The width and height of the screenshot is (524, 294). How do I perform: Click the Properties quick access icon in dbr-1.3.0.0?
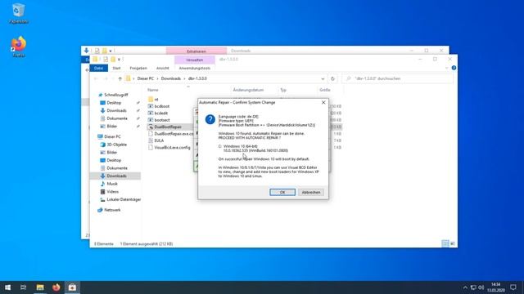click(x=106, y=60)
